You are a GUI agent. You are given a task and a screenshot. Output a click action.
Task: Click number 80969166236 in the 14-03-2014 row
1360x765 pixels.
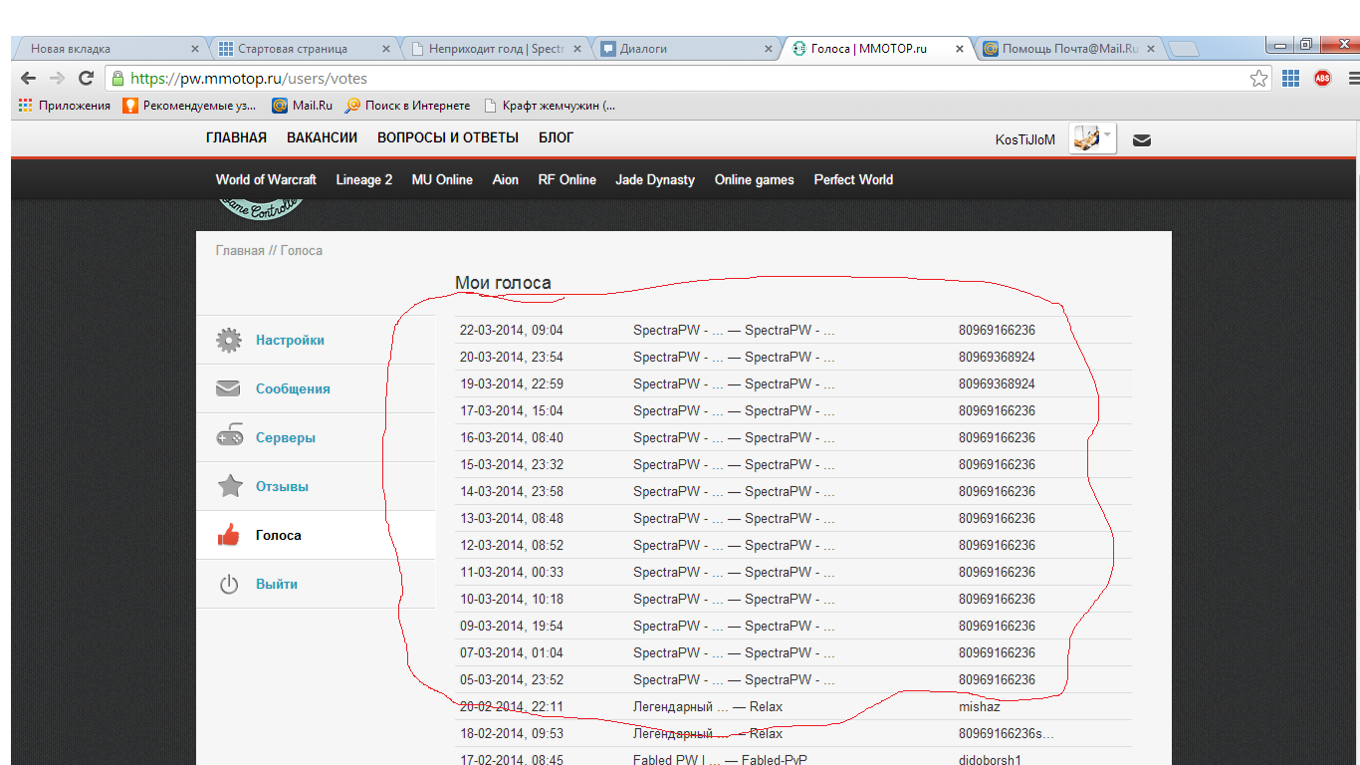997,492
